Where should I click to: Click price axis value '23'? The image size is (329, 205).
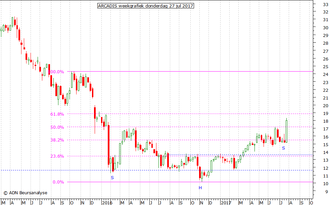pyautogui.click(x=325, y=83)
